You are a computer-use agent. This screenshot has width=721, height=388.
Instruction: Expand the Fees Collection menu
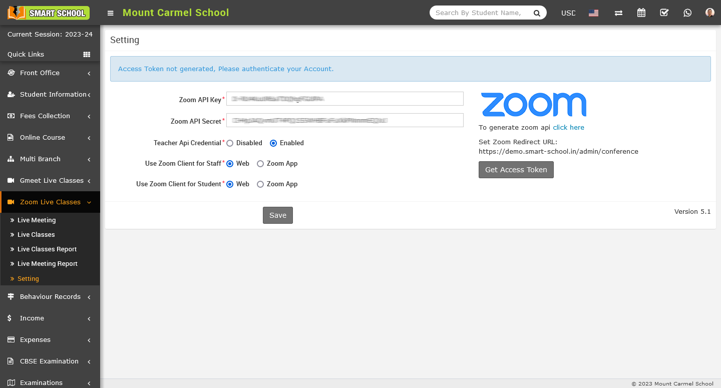pyautogui.click(x=50, y=116)
